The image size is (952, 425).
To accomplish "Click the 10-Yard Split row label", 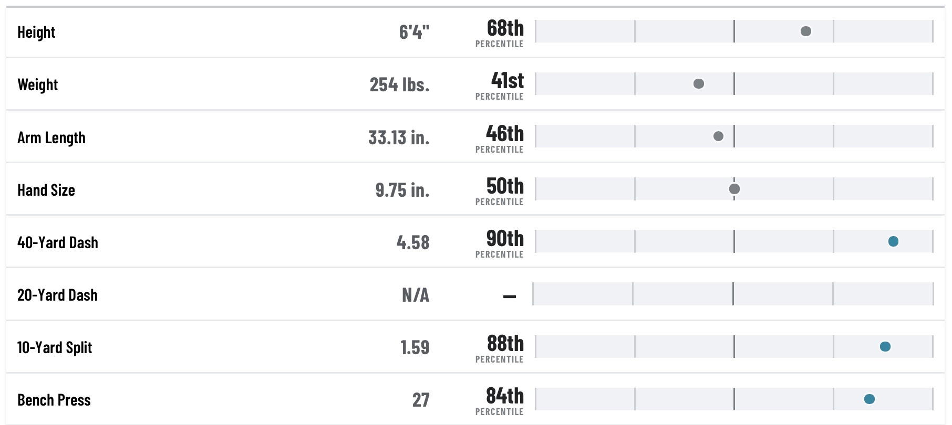I will [x=55, y=347].
